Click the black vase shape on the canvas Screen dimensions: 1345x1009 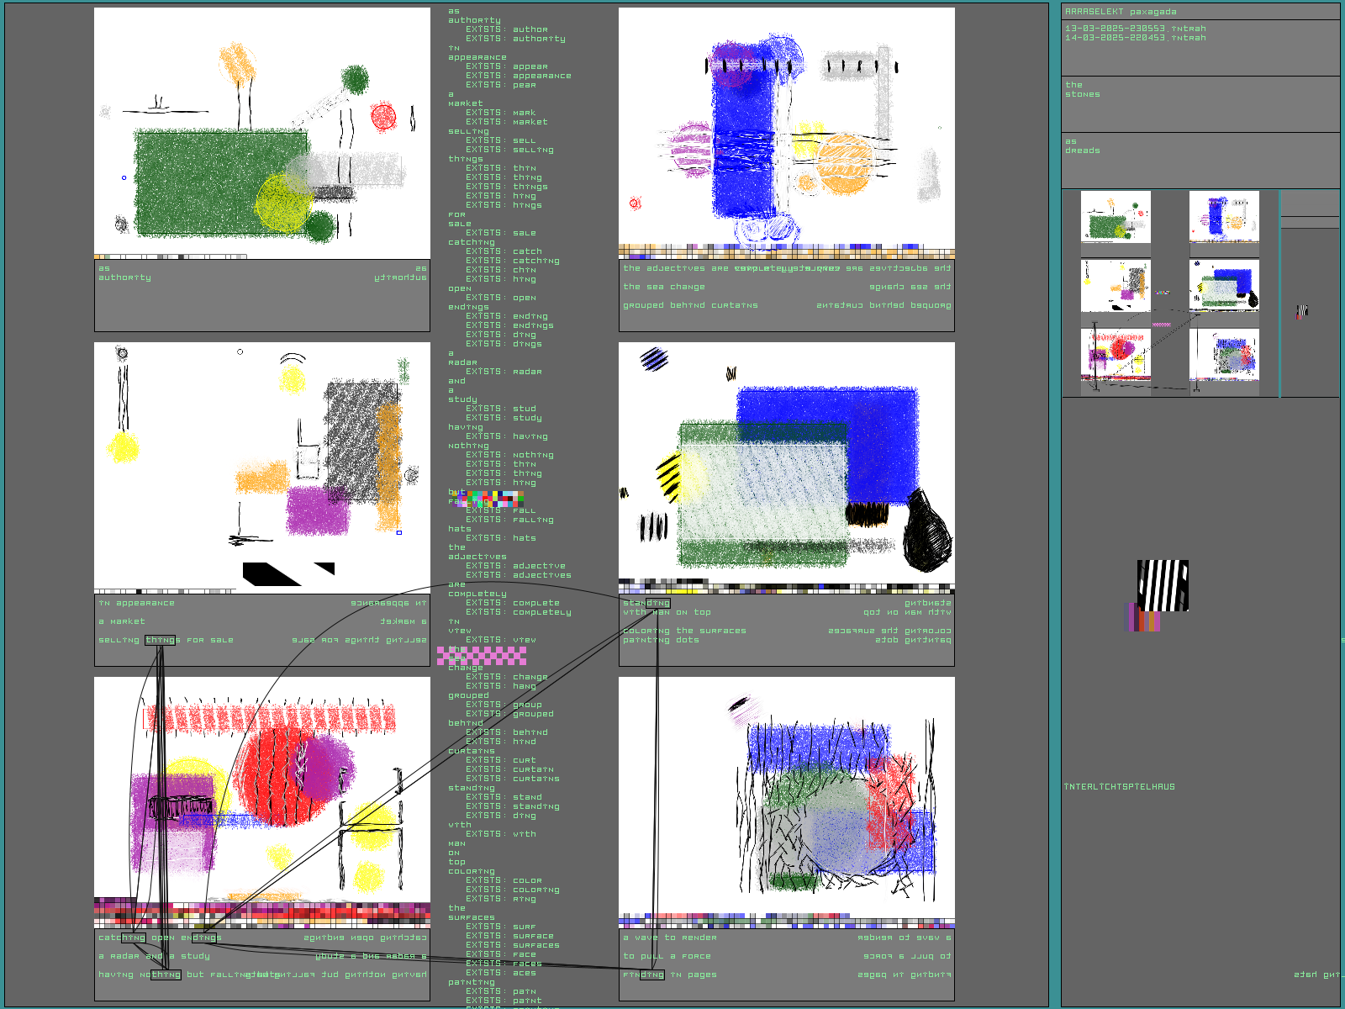(927, 531)
